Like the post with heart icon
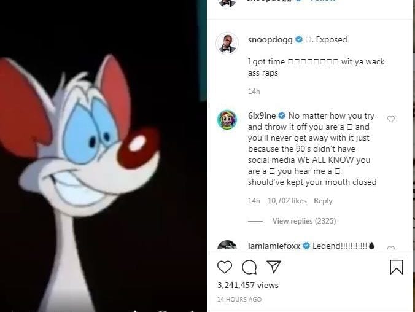The image size is (415, 312). pyautogui.click(x=225, y=267)
